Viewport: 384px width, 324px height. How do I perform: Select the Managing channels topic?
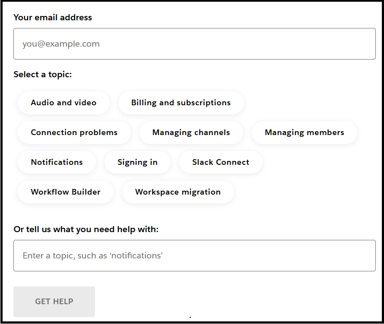tap(191, 132)
